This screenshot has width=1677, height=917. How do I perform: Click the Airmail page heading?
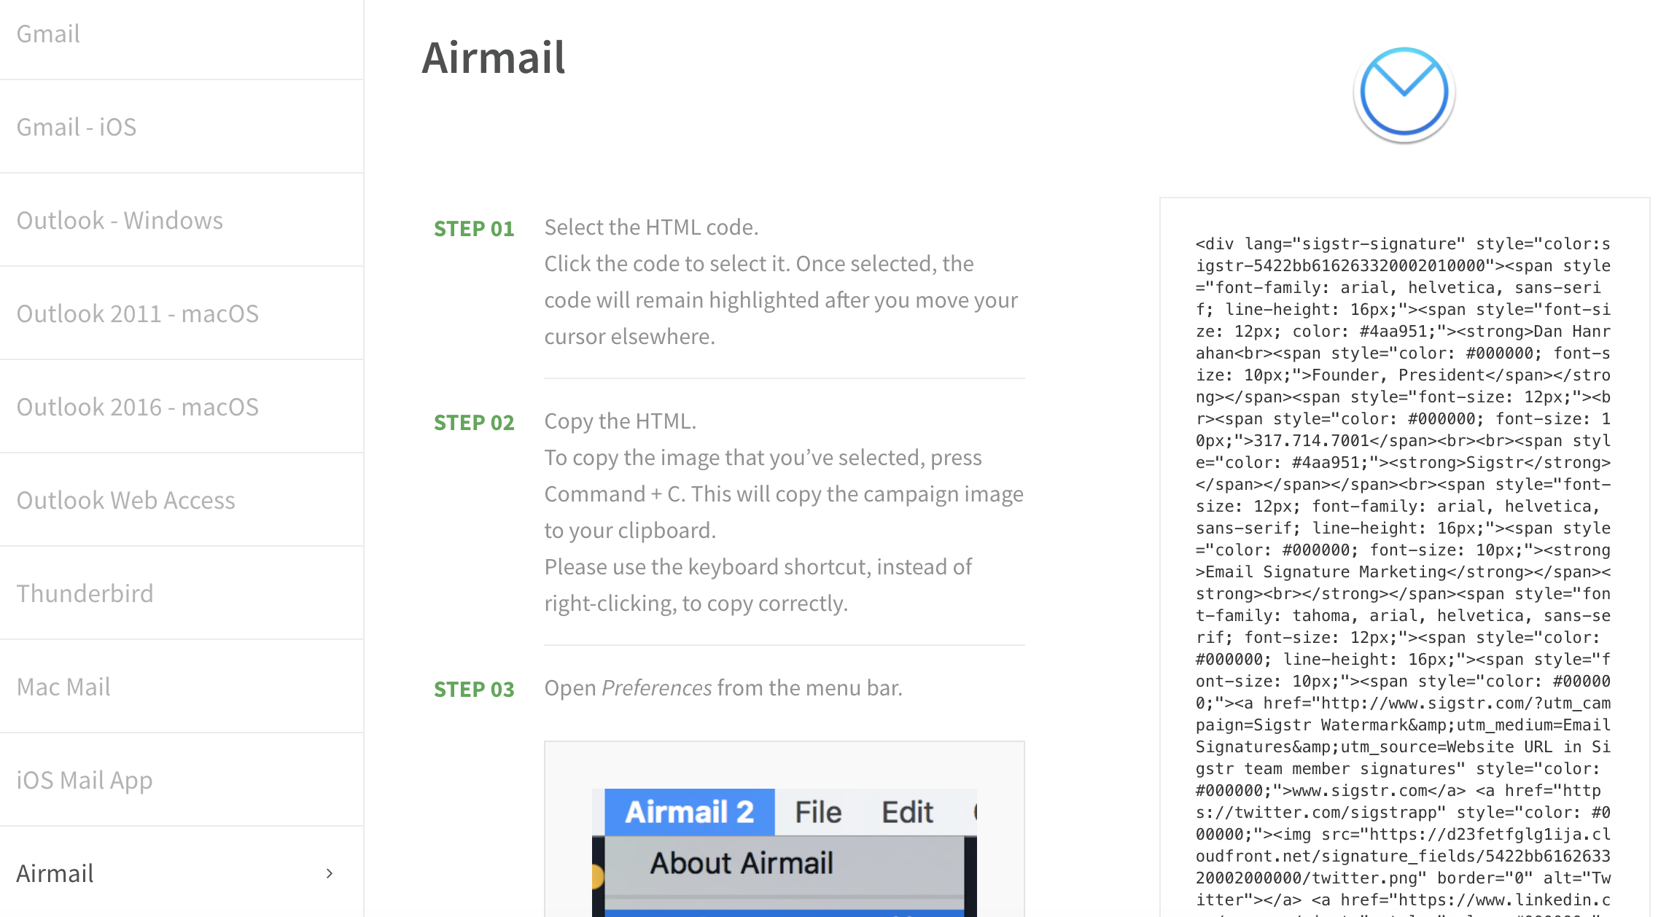tap(494, 58)
